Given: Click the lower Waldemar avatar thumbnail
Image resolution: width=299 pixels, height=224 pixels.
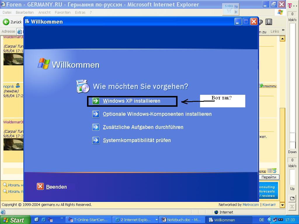Looking at the screenshot, I should click(13, 144).
